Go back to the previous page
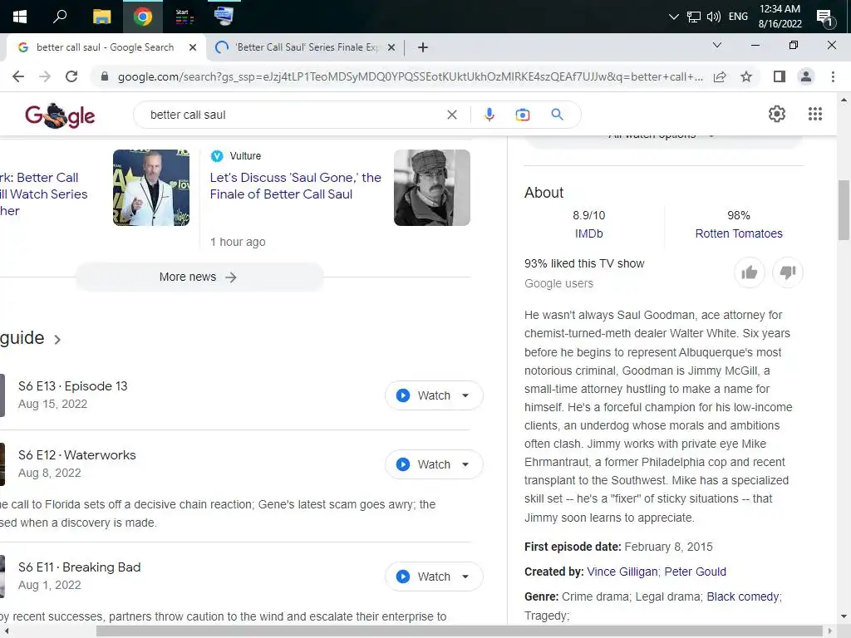 coord(18,76)
